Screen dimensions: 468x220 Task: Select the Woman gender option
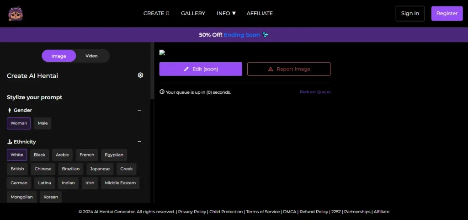pos(19,123)
